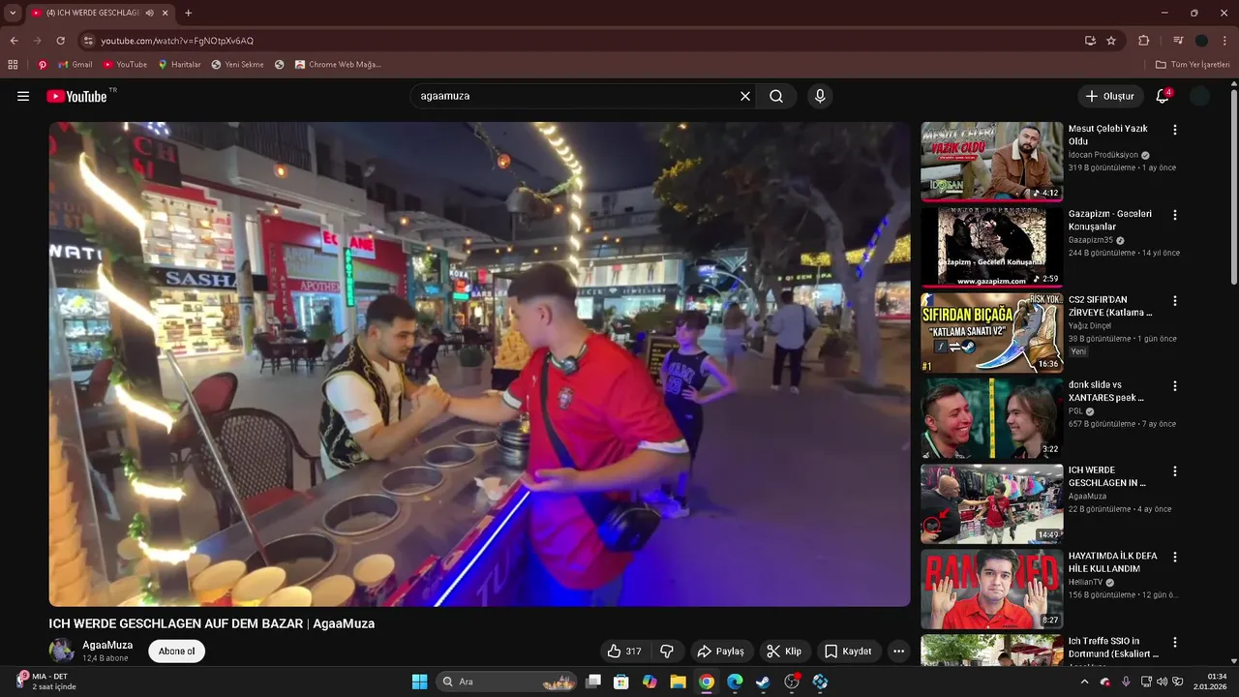This screenshot has height=697, width=1239.
Task: Show hidden system tray icons
Action: [x=1084, y=682]
